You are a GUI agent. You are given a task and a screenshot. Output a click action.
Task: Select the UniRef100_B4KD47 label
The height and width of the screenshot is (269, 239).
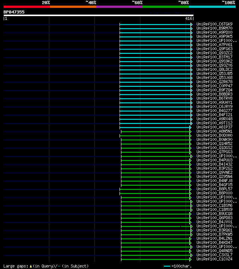point(214,242)
